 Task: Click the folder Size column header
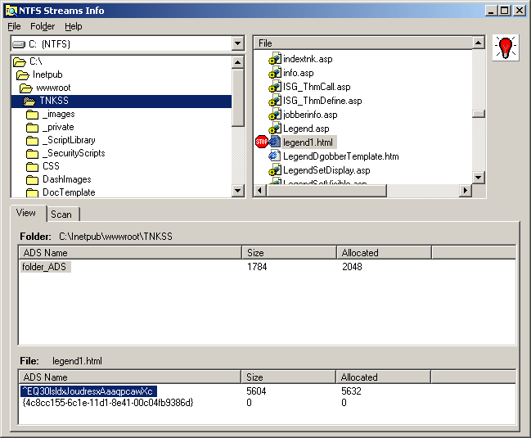290,253
